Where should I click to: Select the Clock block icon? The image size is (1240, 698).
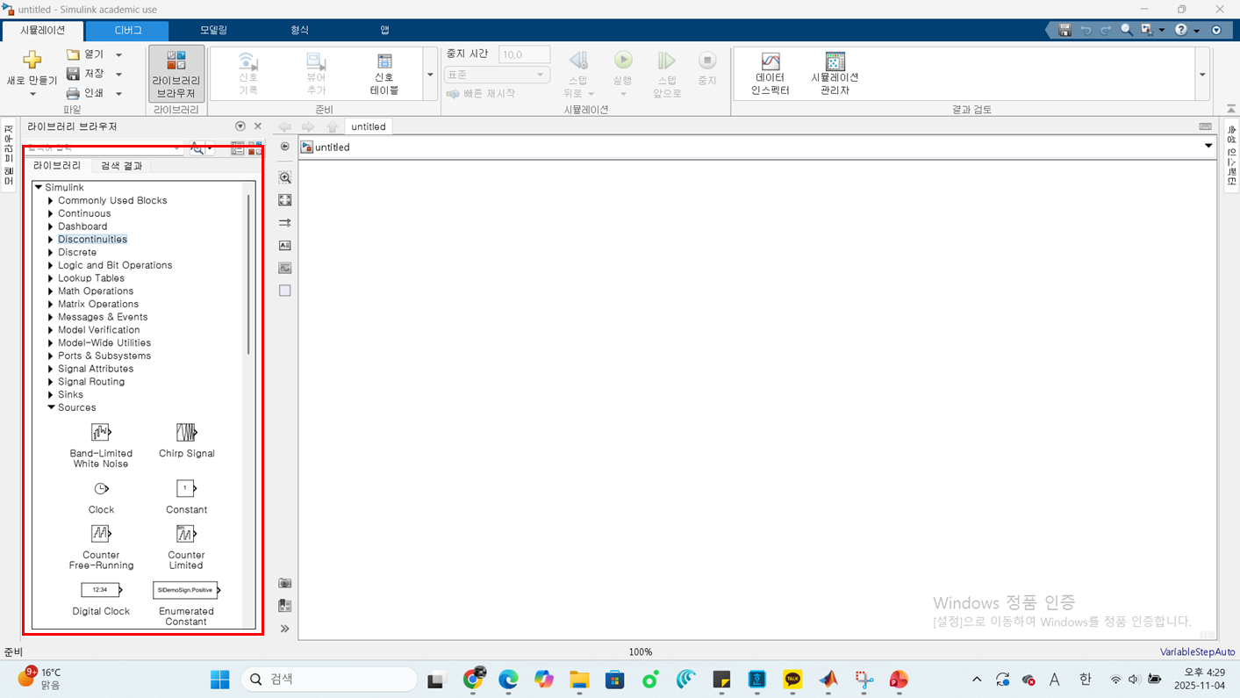[101, 488]
